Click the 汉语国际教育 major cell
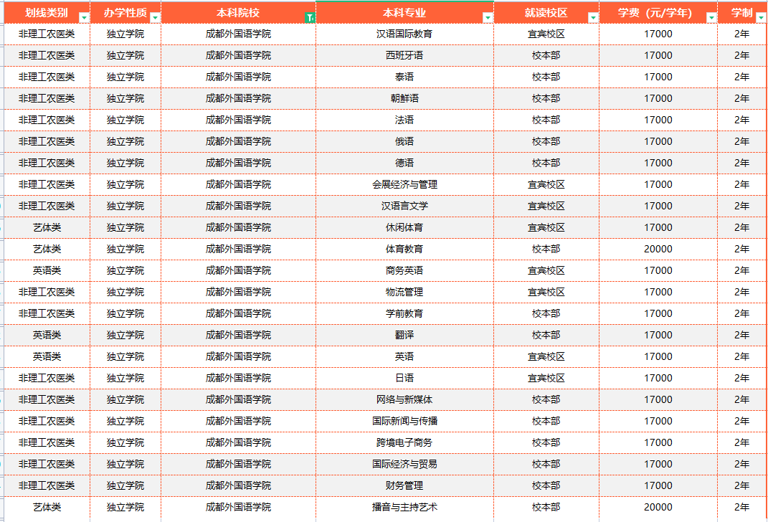Image resolution: width=768 pixels, height=522 pixels. 404,34
